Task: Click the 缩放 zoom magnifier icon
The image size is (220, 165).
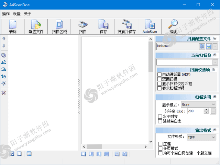Action: (173, 26)
